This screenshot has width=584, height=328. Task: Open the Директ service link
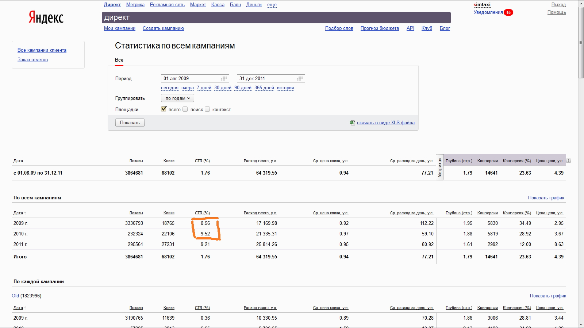[x=112, y=5]
